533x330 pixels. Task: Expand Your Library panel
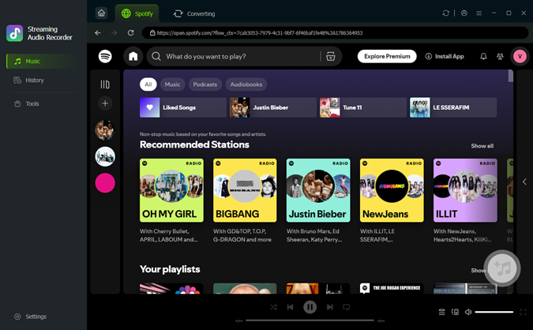pos(105,84)
